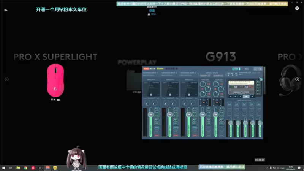Click the cassette Play button
Viewport: 304px width, 171px height.
pos(240,97)
